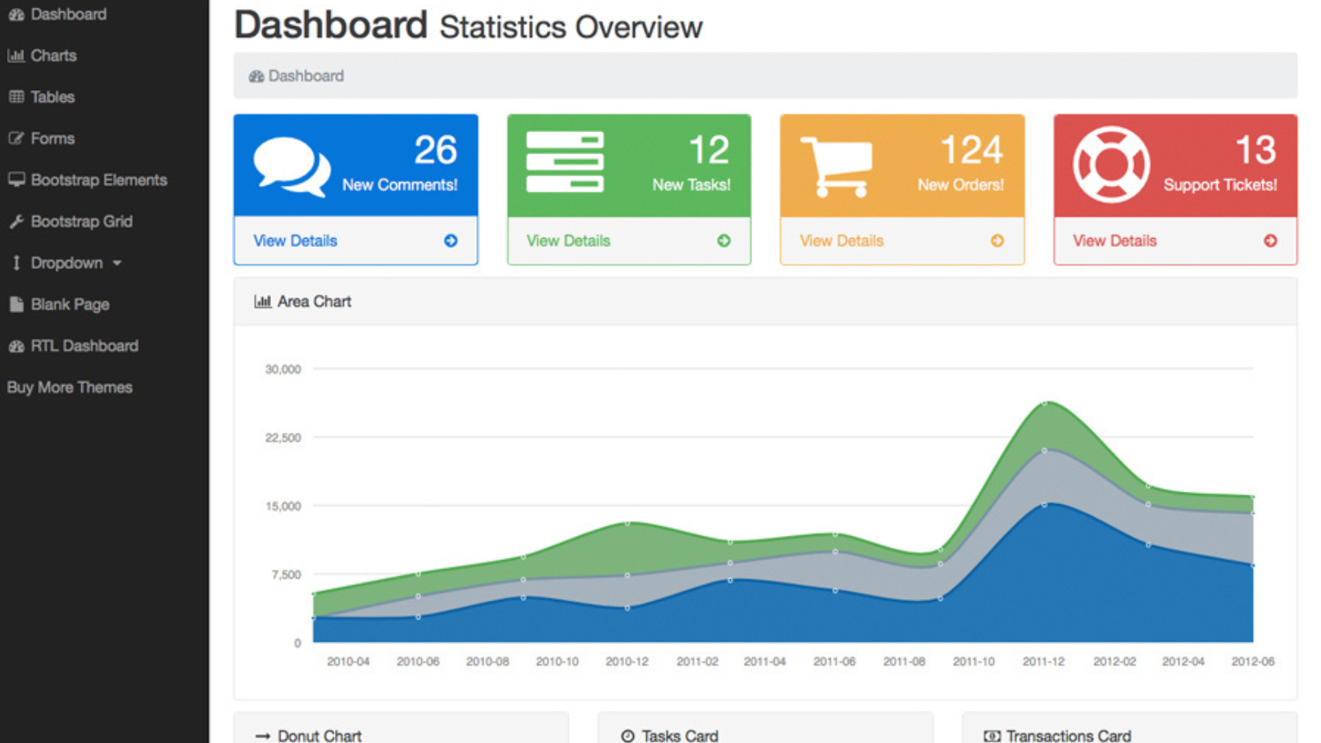Click orange arrow circle on New Orders card
Screen dimensions: 1321x743
click(x=997, y=241)
